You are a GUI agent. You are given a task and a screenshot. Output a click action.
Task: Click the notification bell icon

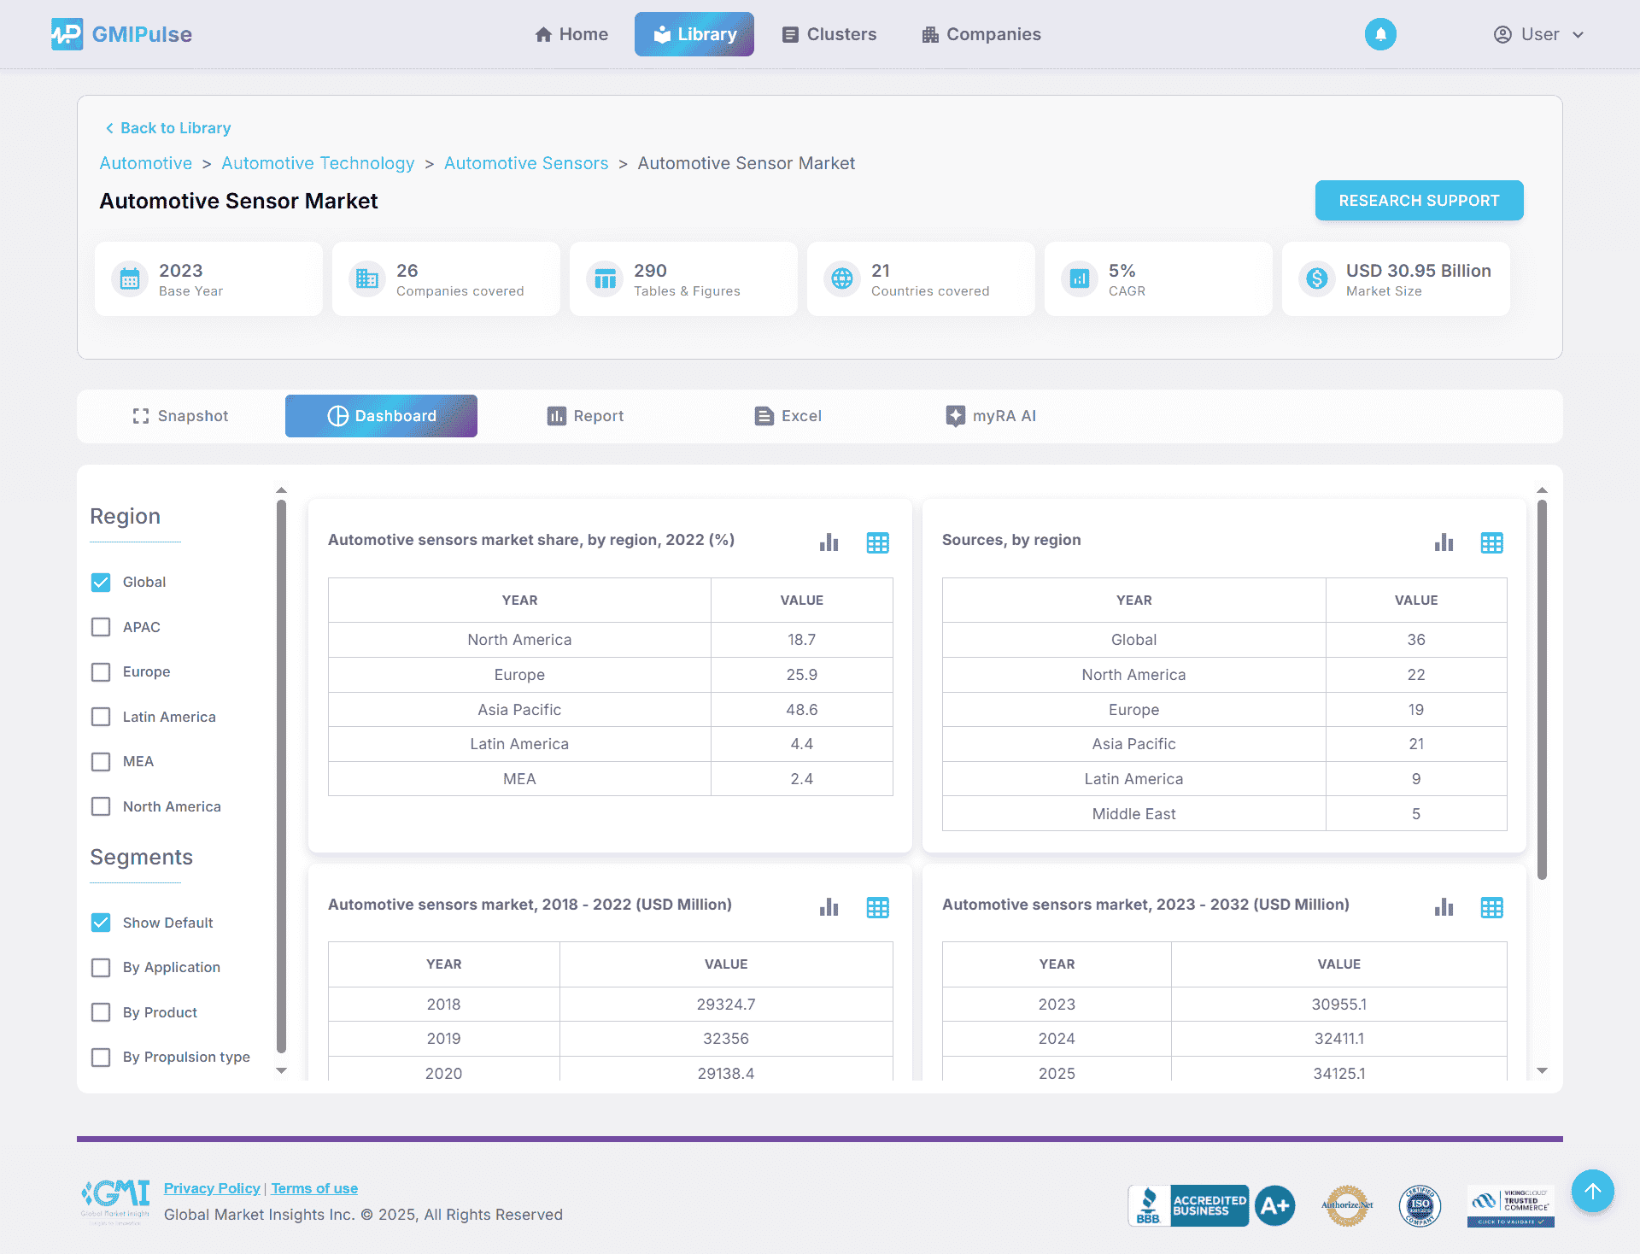point(1379,34)
